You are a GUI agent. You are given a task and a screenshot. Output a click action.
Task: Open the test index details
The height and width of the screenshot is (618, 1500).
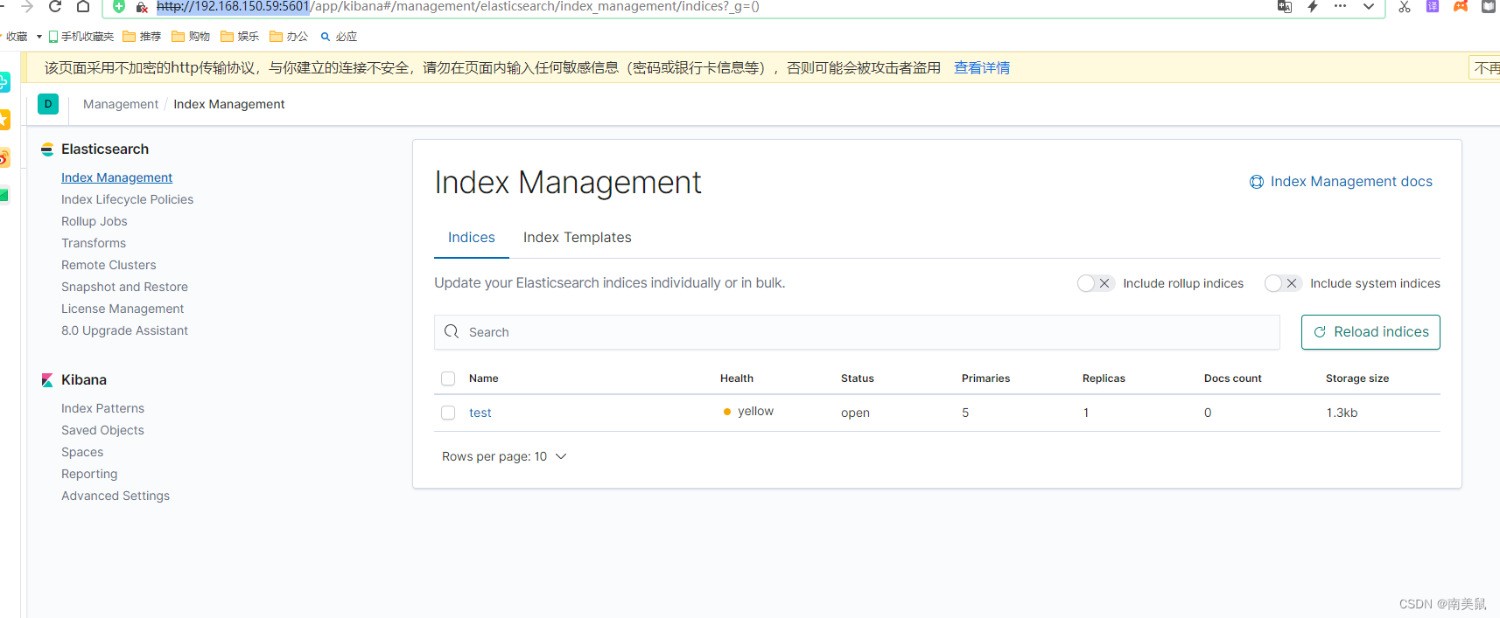click(x=480, y=413)
